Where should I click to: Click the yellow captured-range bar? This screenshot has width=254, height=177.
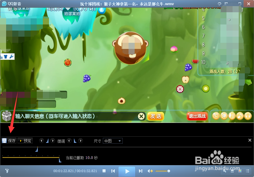[31, 157]
